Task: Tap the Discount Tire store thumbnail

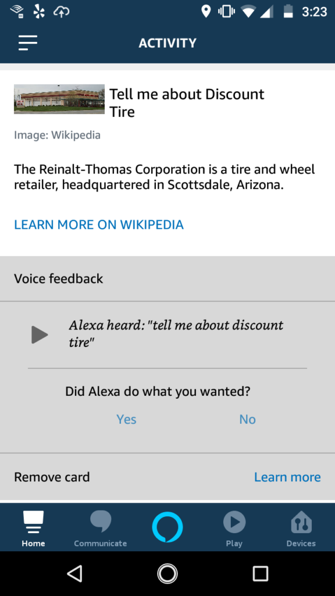Action: point(59,99)
